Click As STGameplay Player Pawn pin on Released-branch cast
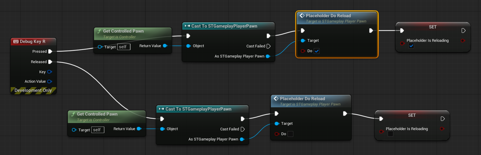481x155 pixels. click(242, 139)
